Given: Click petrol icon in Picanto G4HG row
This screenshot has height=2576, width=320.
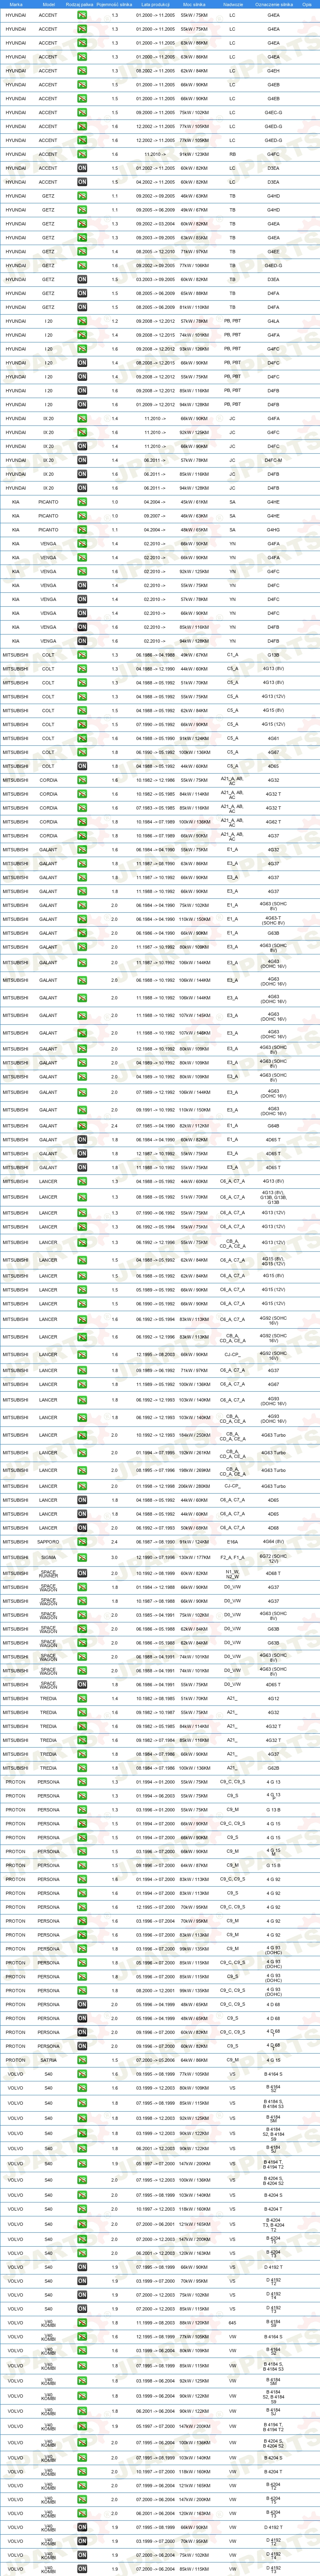Looking at the screenshot, I should point(82,530).
